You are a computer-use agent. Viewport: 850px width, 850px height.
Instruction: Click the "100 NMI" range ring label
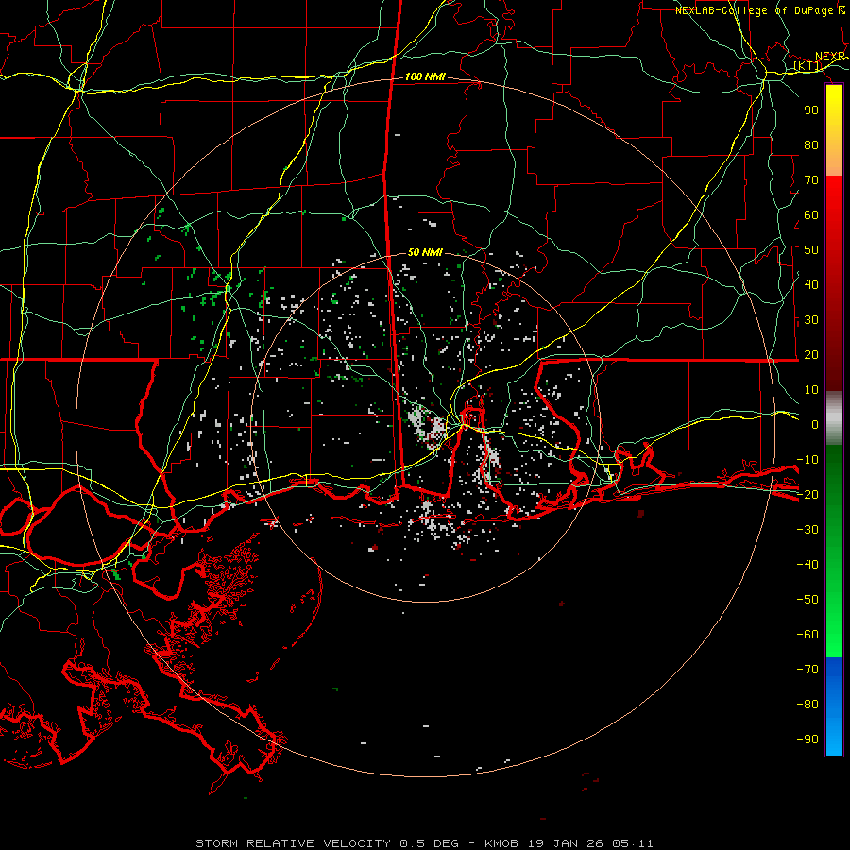pyautogui.click(x=425, y=77)
